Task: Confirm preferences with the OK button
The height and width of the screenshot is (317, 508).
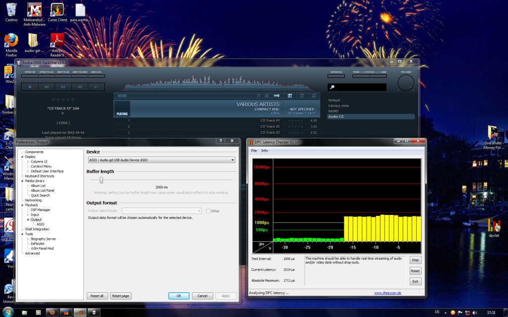Action: click(179, 296)
